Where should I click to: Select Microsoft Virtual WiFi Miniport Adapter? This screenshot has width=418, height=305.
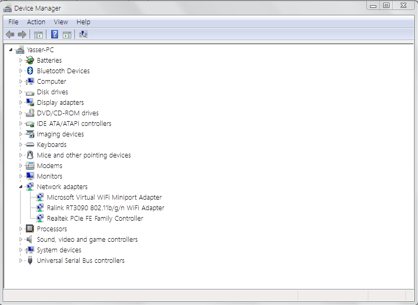click(x=104, y=197)
